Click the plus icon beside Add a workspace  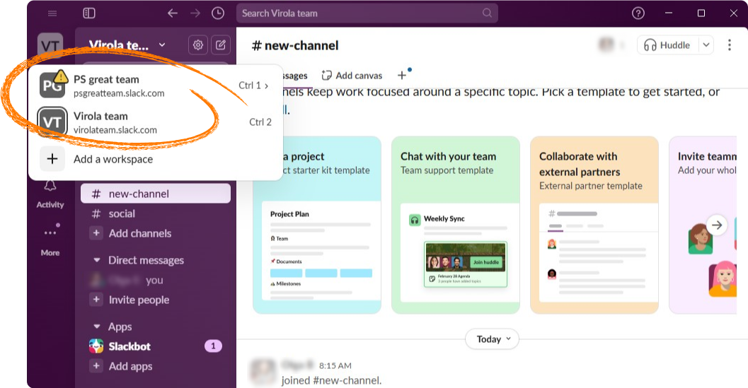[x=52, y=159]
